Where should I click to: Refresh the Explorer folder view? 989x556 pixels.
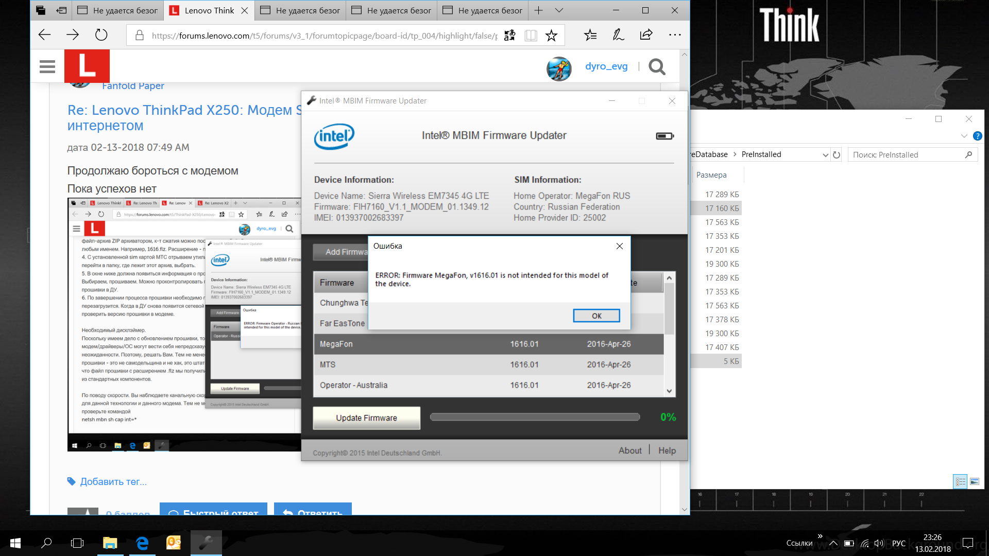tap(837, 155)
